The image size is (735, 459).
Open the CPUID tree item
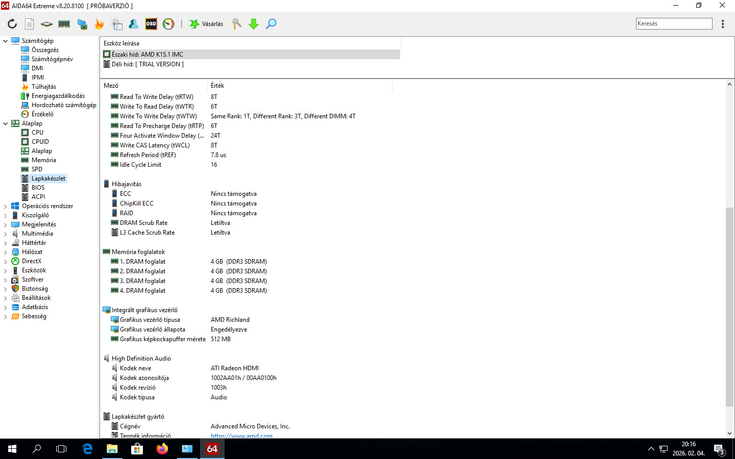click(x=40, y=142)
